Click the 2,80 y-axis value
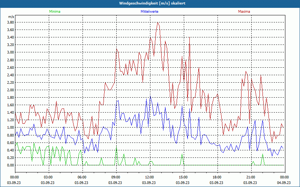This screenshot has height=187, width=300. (10, 60)
